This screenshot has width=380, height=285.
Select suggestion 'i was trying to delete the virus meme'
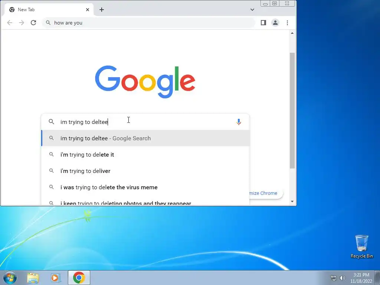point(145,187)
